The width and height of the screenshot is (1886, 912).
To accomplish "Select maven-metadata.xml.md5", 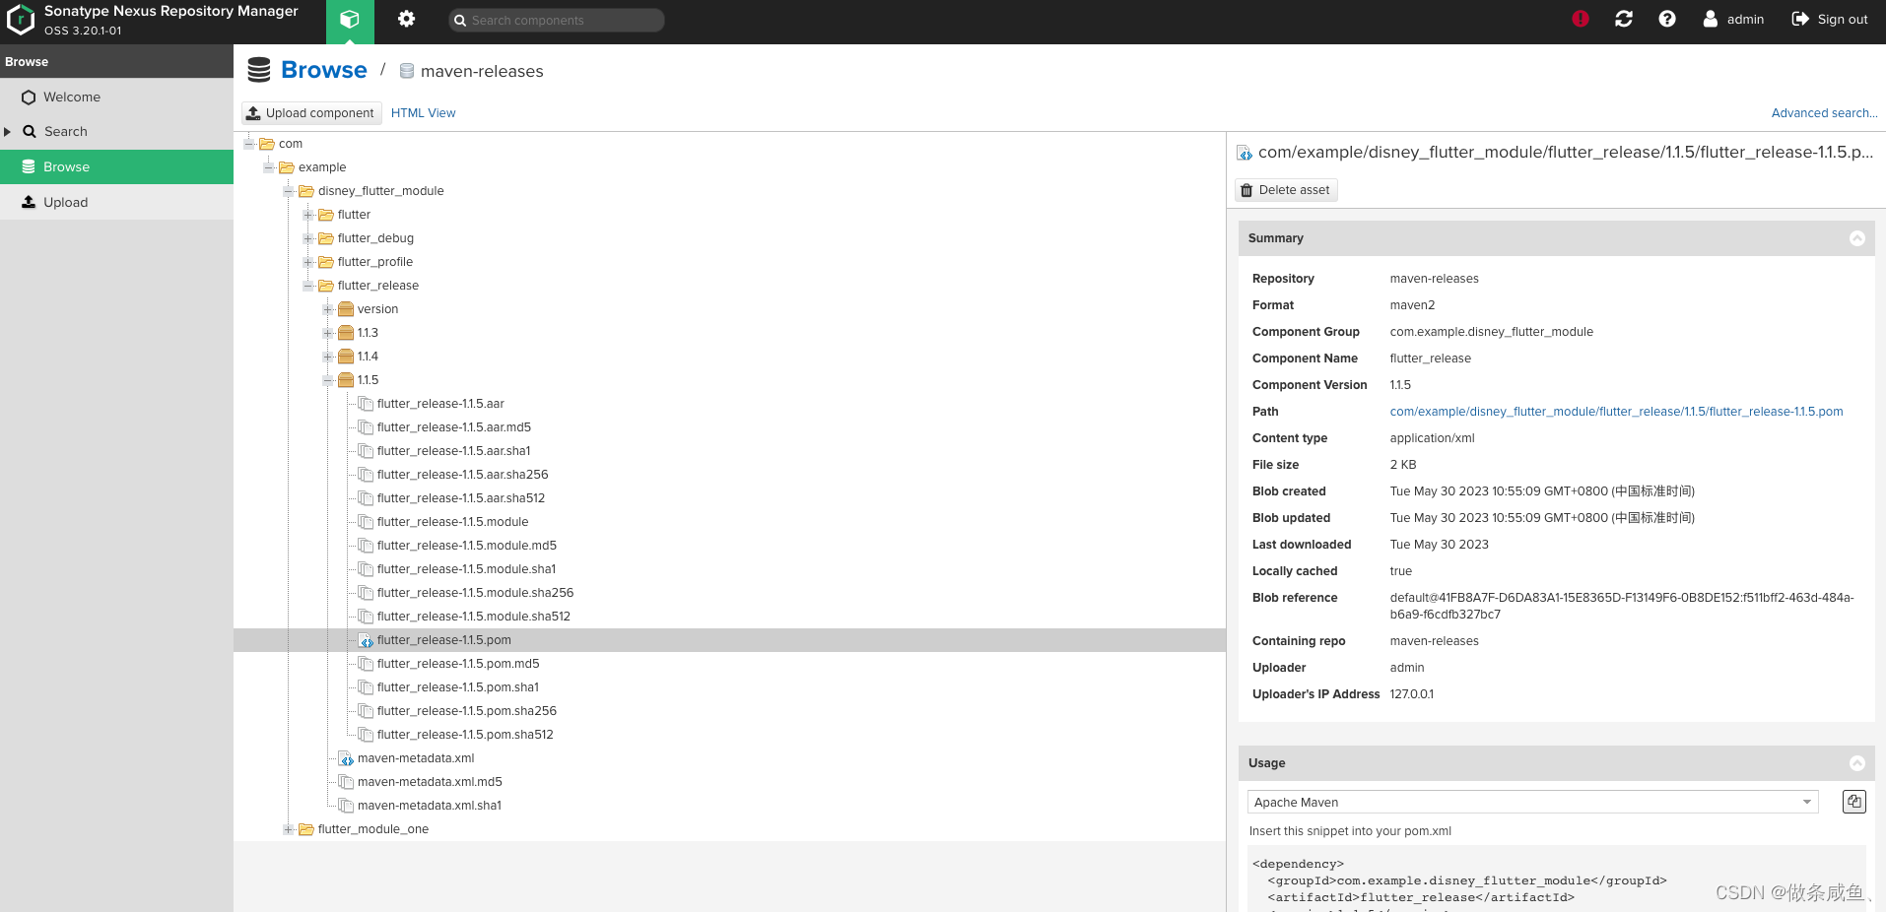I will tap(430, 782).
